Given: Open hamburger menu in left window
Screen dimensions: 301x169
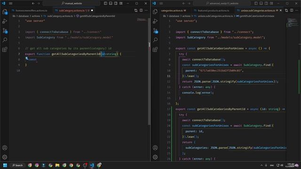Looking at the screenshot, I should tap(11, 3).
